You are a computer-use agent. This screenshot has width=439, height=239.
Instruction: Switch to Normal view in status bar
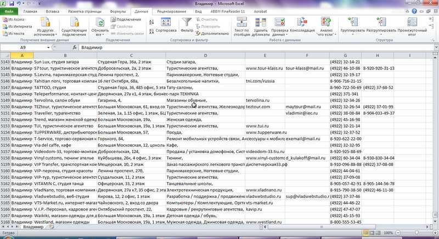click(x=366, y=232)
